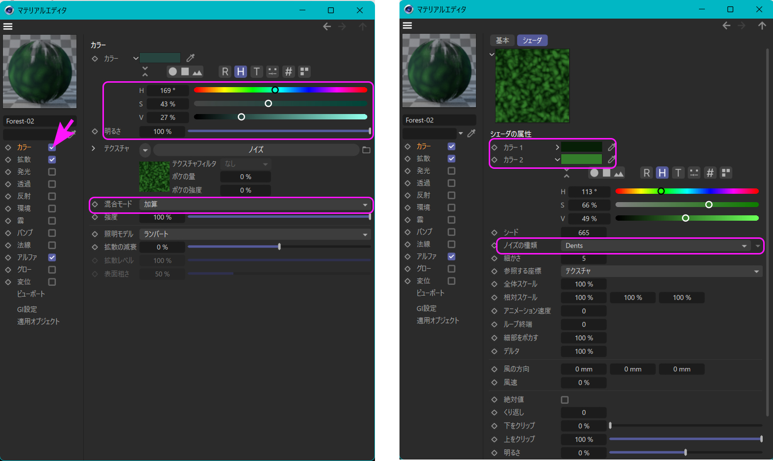The height and width of the screenshot is (461, 773).
Task: Select the HSV 'H' mode icon below カラー 2
Action: pos(662,173)
